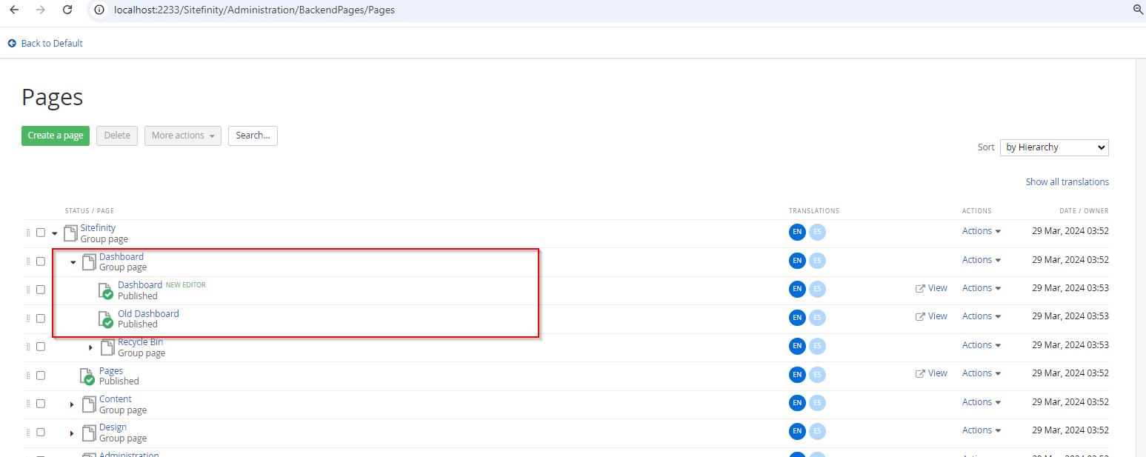Expand the Recycle Bin node
1146x457 pixels.
coord(91,347)
